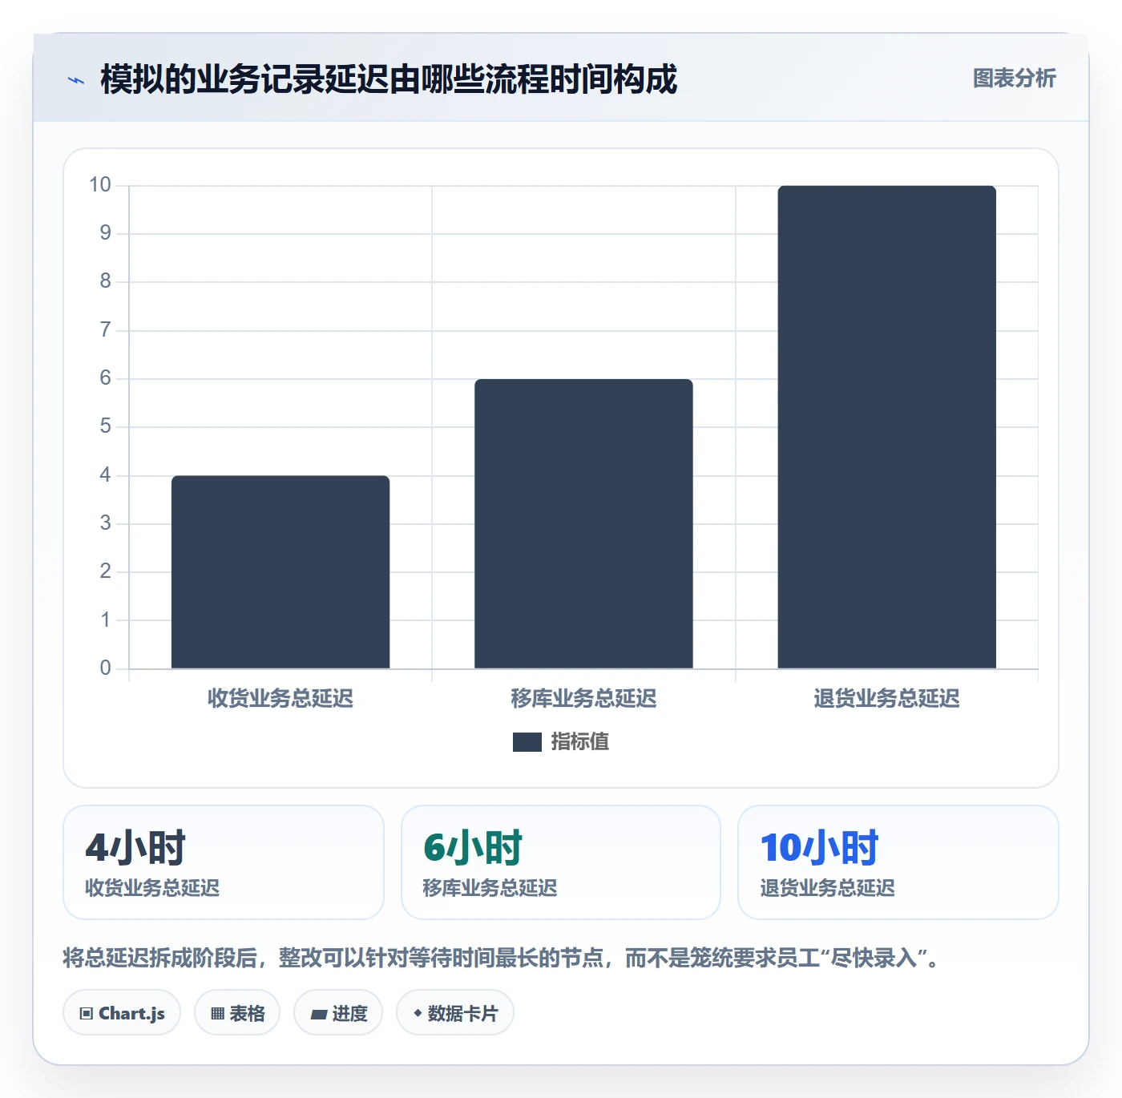Click the square icon in Chart.js chip
Viewport: 1122px width, 1098px height.
(87, 1014)
